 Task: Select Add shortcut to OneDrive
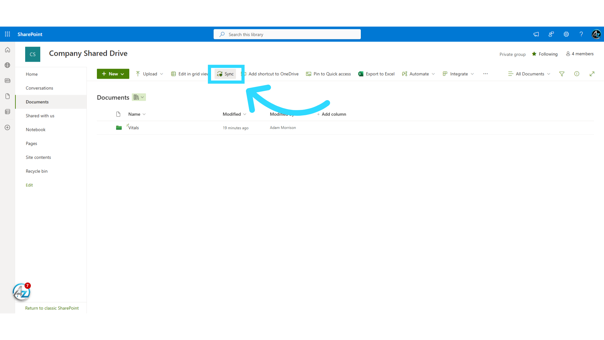point(270,74)
